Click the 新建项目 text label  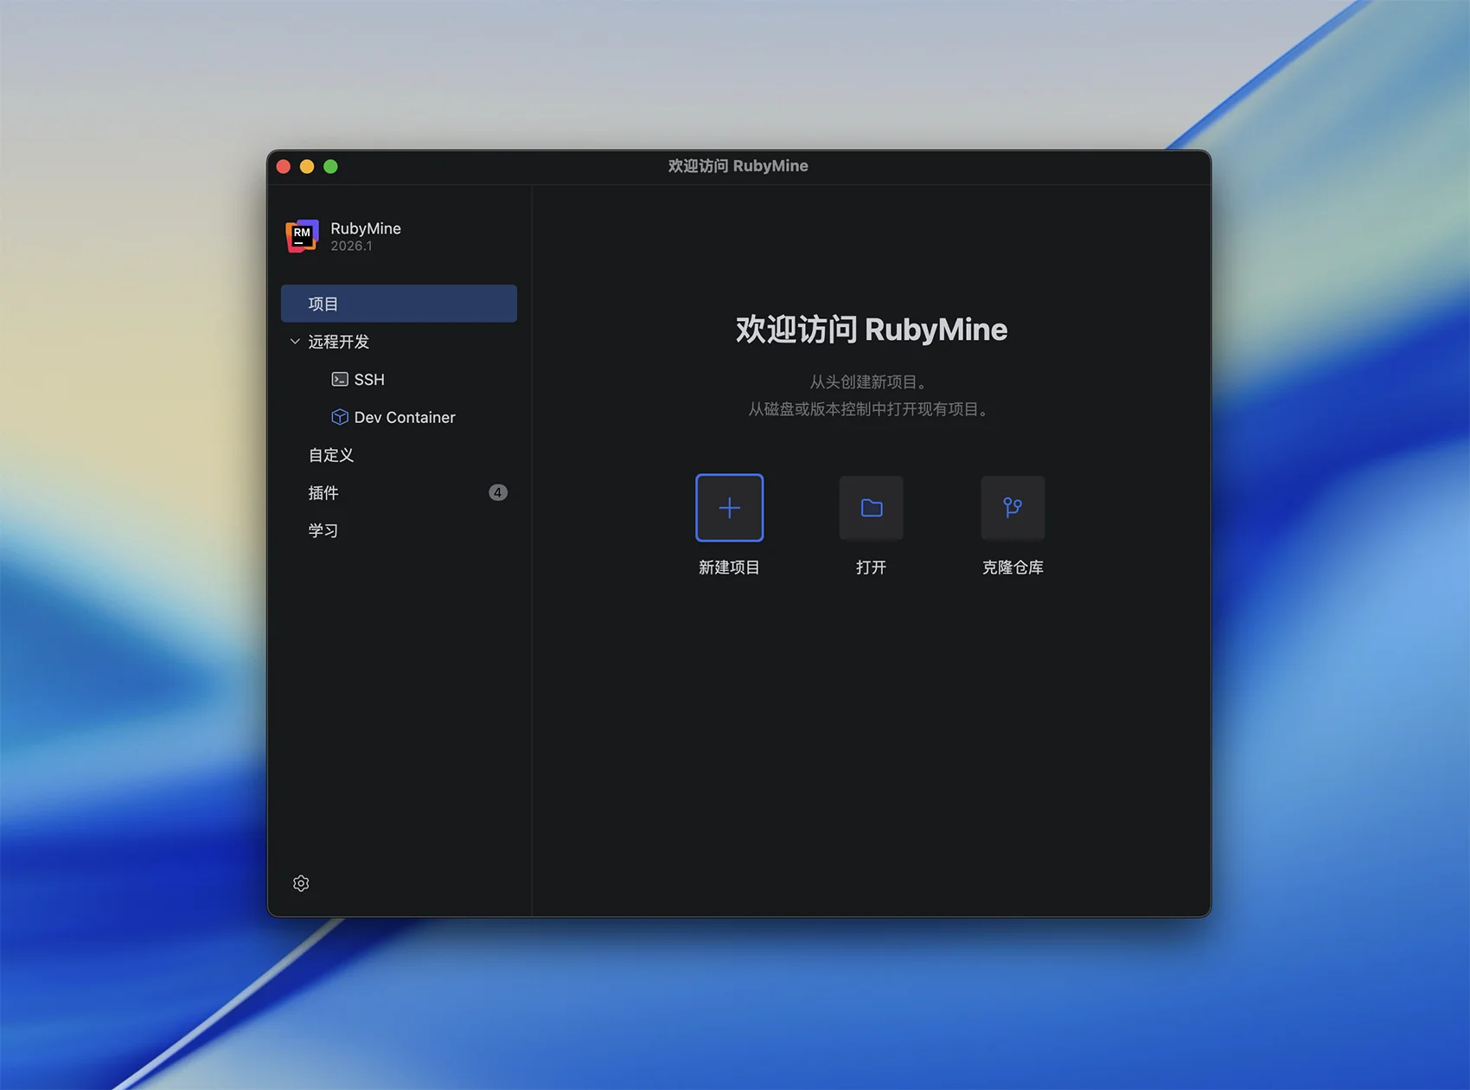[x=729, y=567]
